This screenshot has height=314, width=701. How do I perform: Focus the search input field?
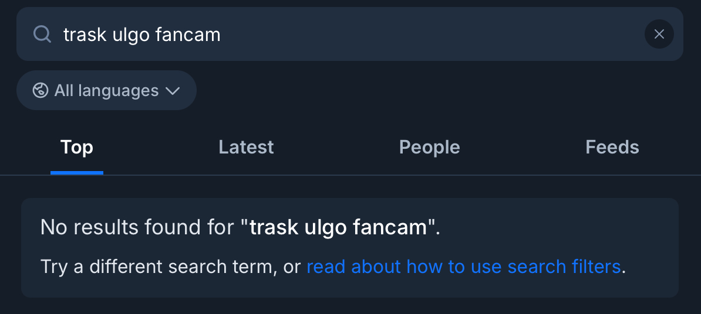point(352,35)
